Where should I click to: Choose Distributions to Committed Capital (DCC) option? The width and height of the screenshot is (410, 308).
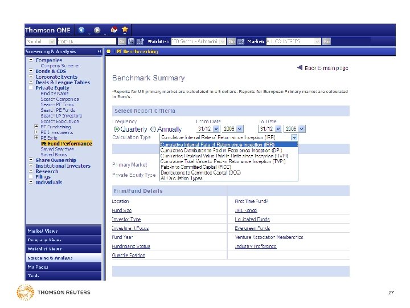(x=229, y=173)
